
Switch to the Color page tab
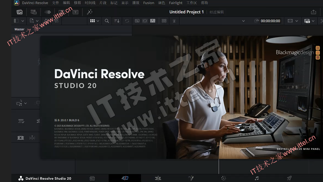(224, 178)
